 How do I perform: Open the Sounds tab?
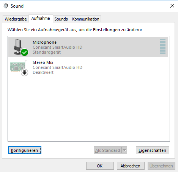[61, 19]
